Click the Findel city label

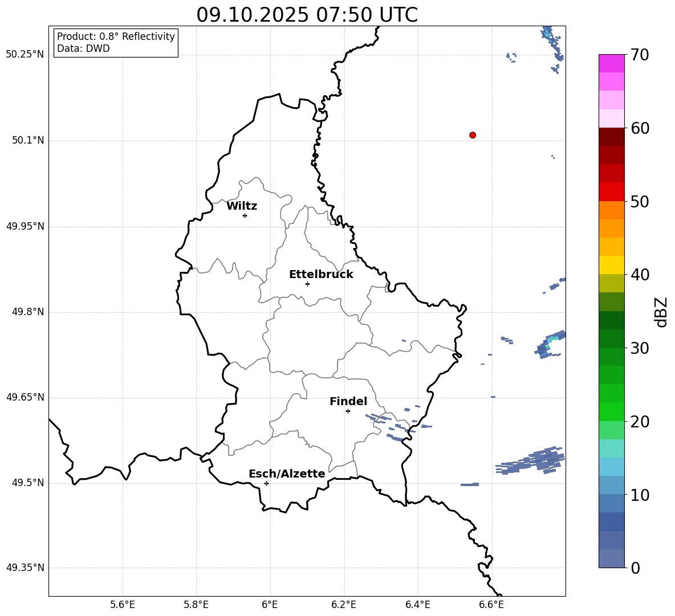tap(348, 401)
